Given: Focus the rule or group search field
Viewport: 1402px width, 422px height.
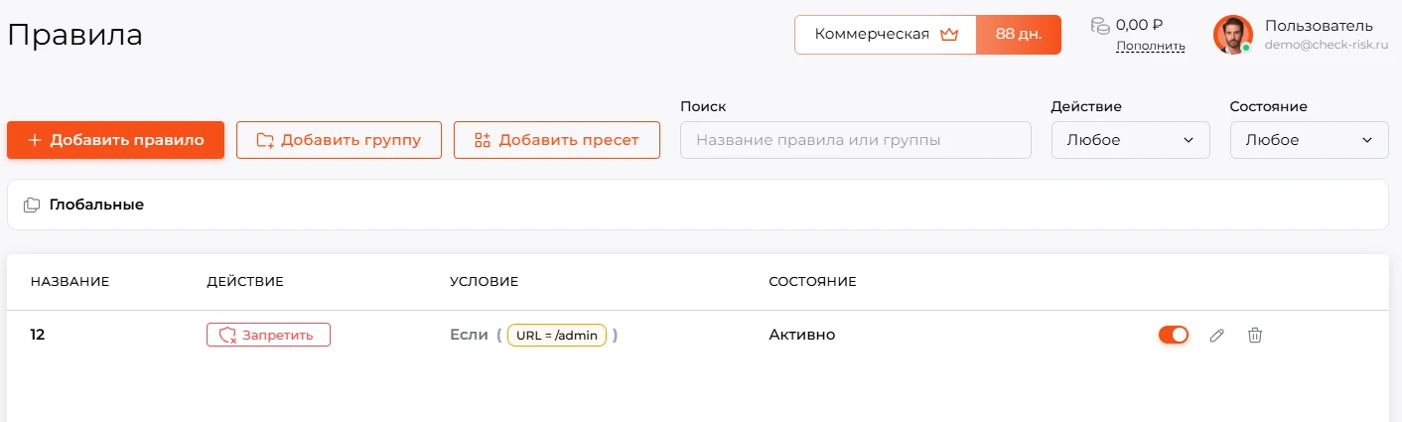Looking at the screenshot, I should click(x=856, y=140).
